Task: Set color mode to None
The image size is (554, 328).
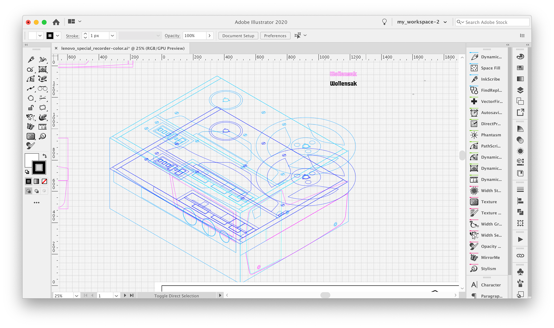Action: pyautogui.click(x=44, y=181)
